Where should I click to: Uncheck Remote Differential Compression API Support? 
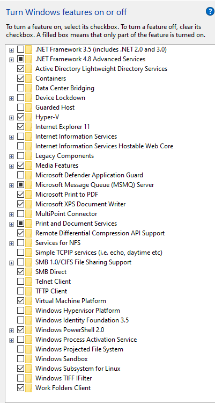(x=21, y=233)
